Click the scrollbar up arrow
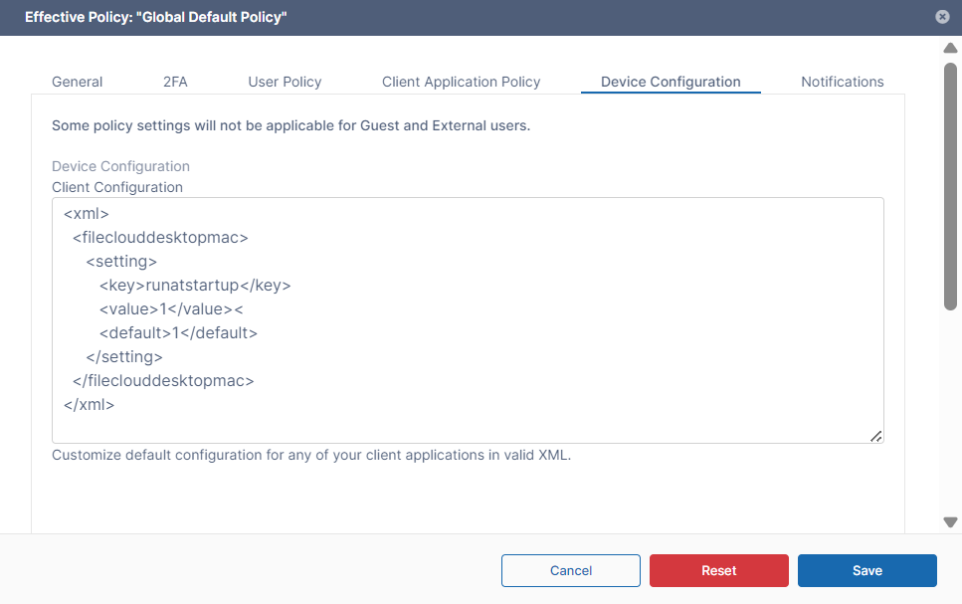Image resolution: width=962 pixels, height=604 pixels. [x=950, y=49]
